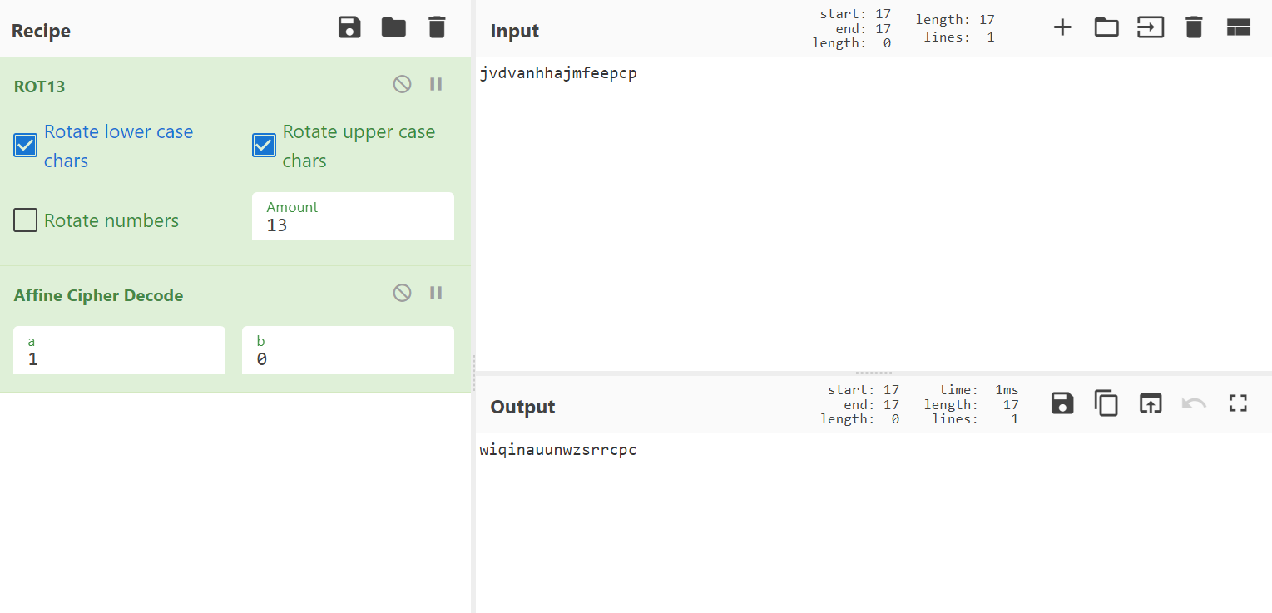Disable the ROT13 operation
Image resolution: width=1272 pixels, height=613 pixels.
pyautogui.click(x=402, y=84)
